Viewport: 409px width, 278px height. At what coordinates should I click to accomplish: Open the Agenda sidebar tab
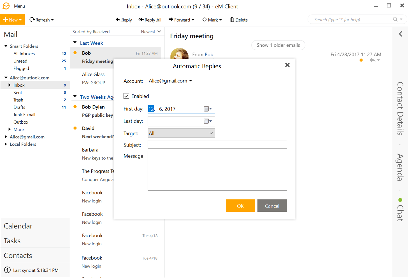pos(400,167)
